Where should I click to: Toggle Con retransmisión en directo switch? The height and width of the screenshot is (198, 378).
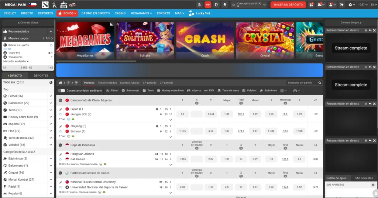tap(61, 91)
